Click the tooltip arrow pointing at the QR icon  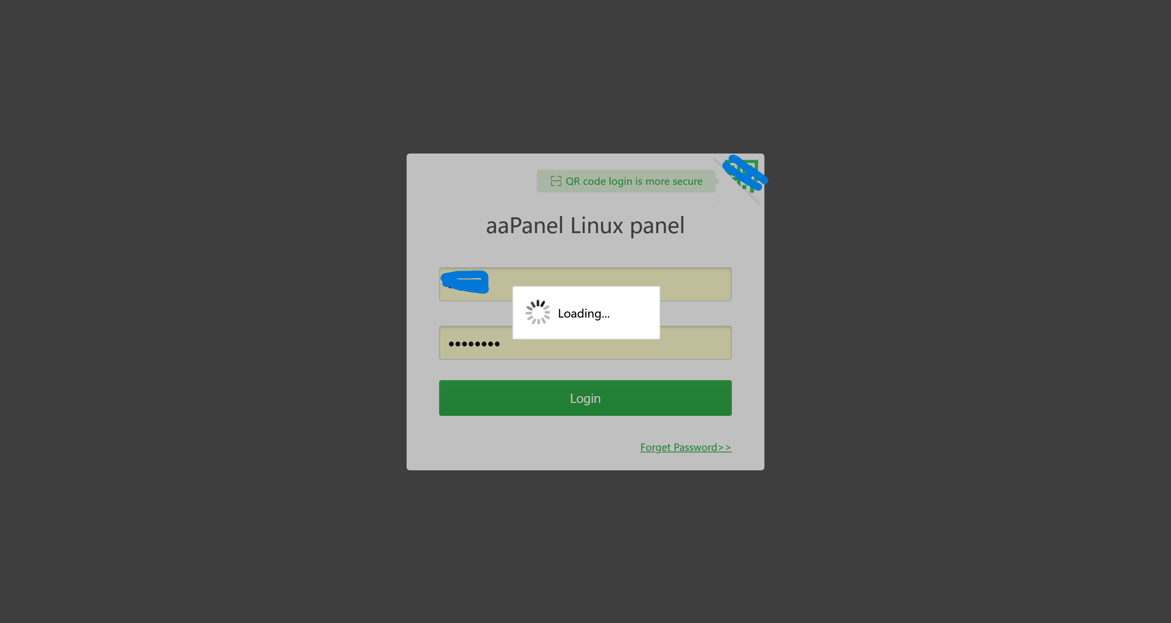pyautogui.click(x=717, y=181)
